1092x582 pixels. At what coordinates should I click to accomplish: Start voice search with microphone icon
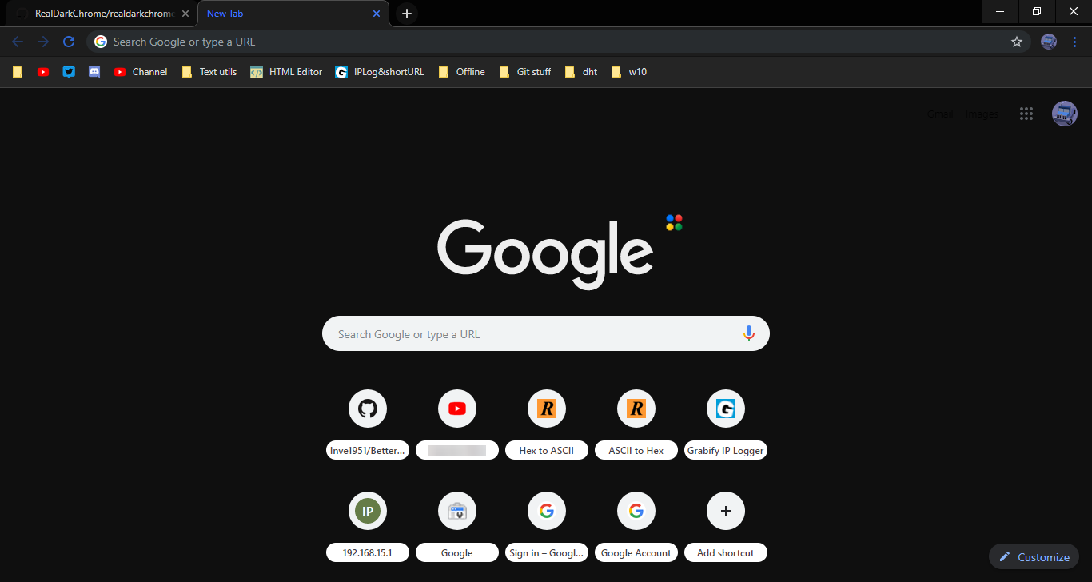(x=749, y=333)
